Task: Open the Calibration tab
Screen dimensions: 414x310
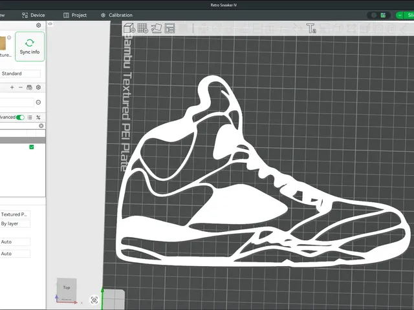Action: pos(116,15)
